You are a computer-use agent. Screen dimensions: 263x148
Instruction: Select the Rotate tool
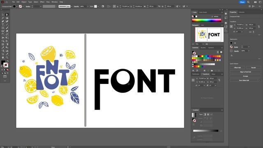(3, 35)
